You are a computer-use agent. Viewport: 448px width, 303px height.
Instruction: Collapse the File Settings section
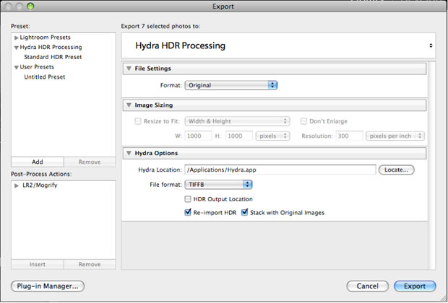click(x=129, y=69)
